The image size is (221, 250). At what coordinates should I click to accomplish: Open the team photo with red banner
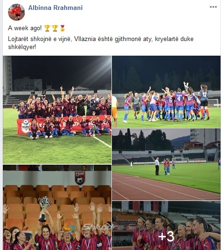click(57, 109)
